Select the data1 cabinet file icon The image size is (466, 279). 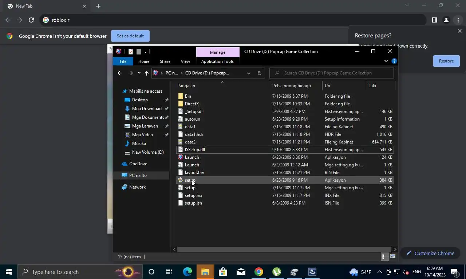(x=181, y=127)
